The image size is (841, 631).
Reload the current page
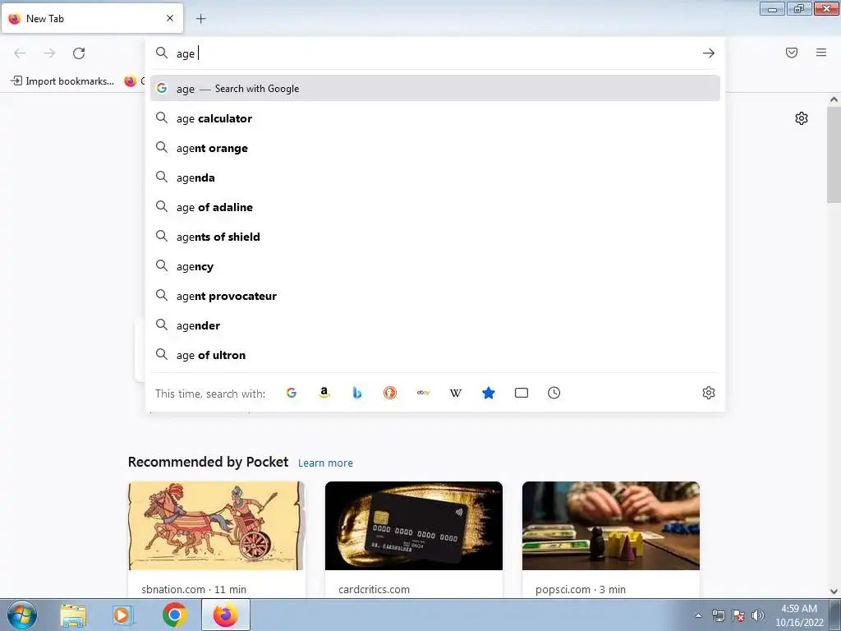pyautogui.click(x=79, y=53)
